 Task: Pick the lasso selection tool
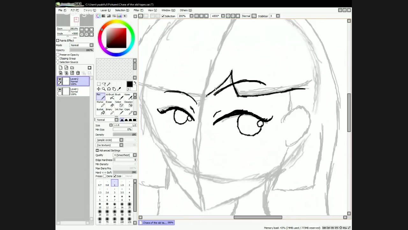(x=104, y=84)
